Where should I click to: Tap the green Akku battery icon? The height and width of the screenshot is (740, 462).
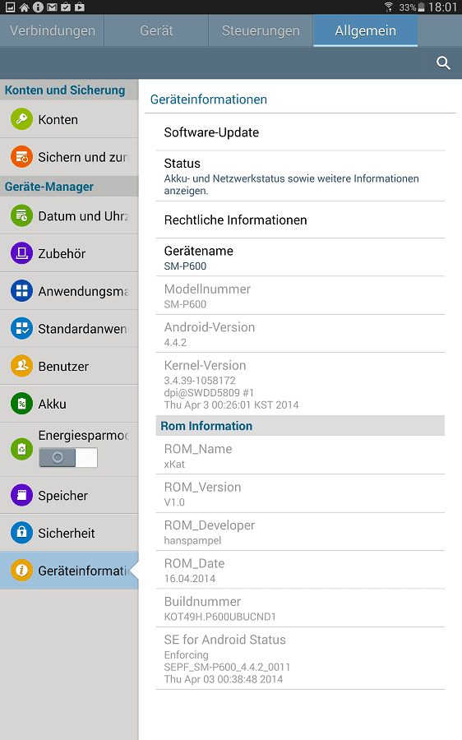pyautogui.click(x=21, y=404)
